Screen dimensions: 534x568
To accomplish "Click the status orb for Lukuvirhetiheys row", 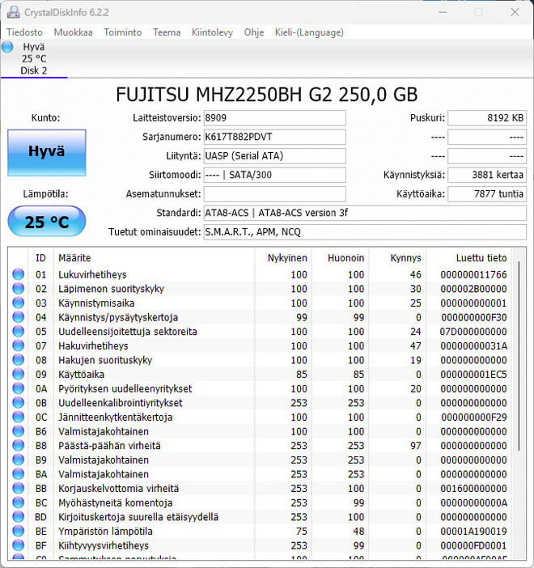I will pyautogui.click(x=18, y=274).
